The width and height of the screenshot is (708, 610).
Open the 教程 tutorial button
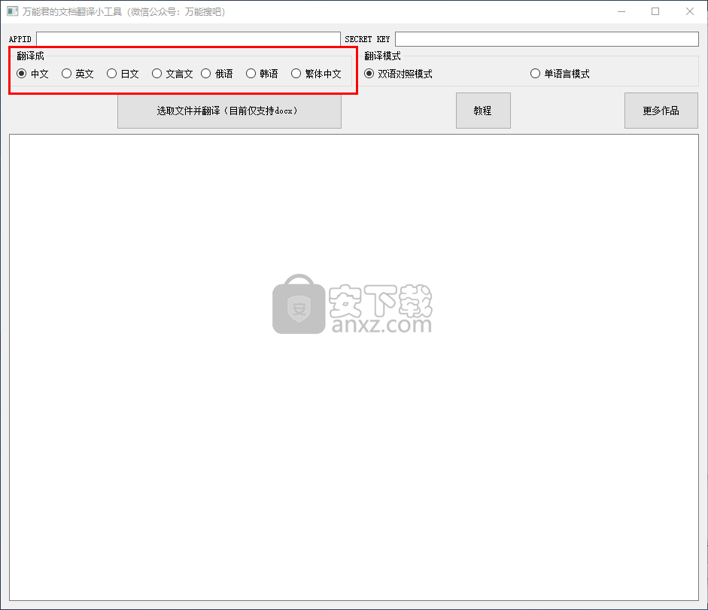483,111
